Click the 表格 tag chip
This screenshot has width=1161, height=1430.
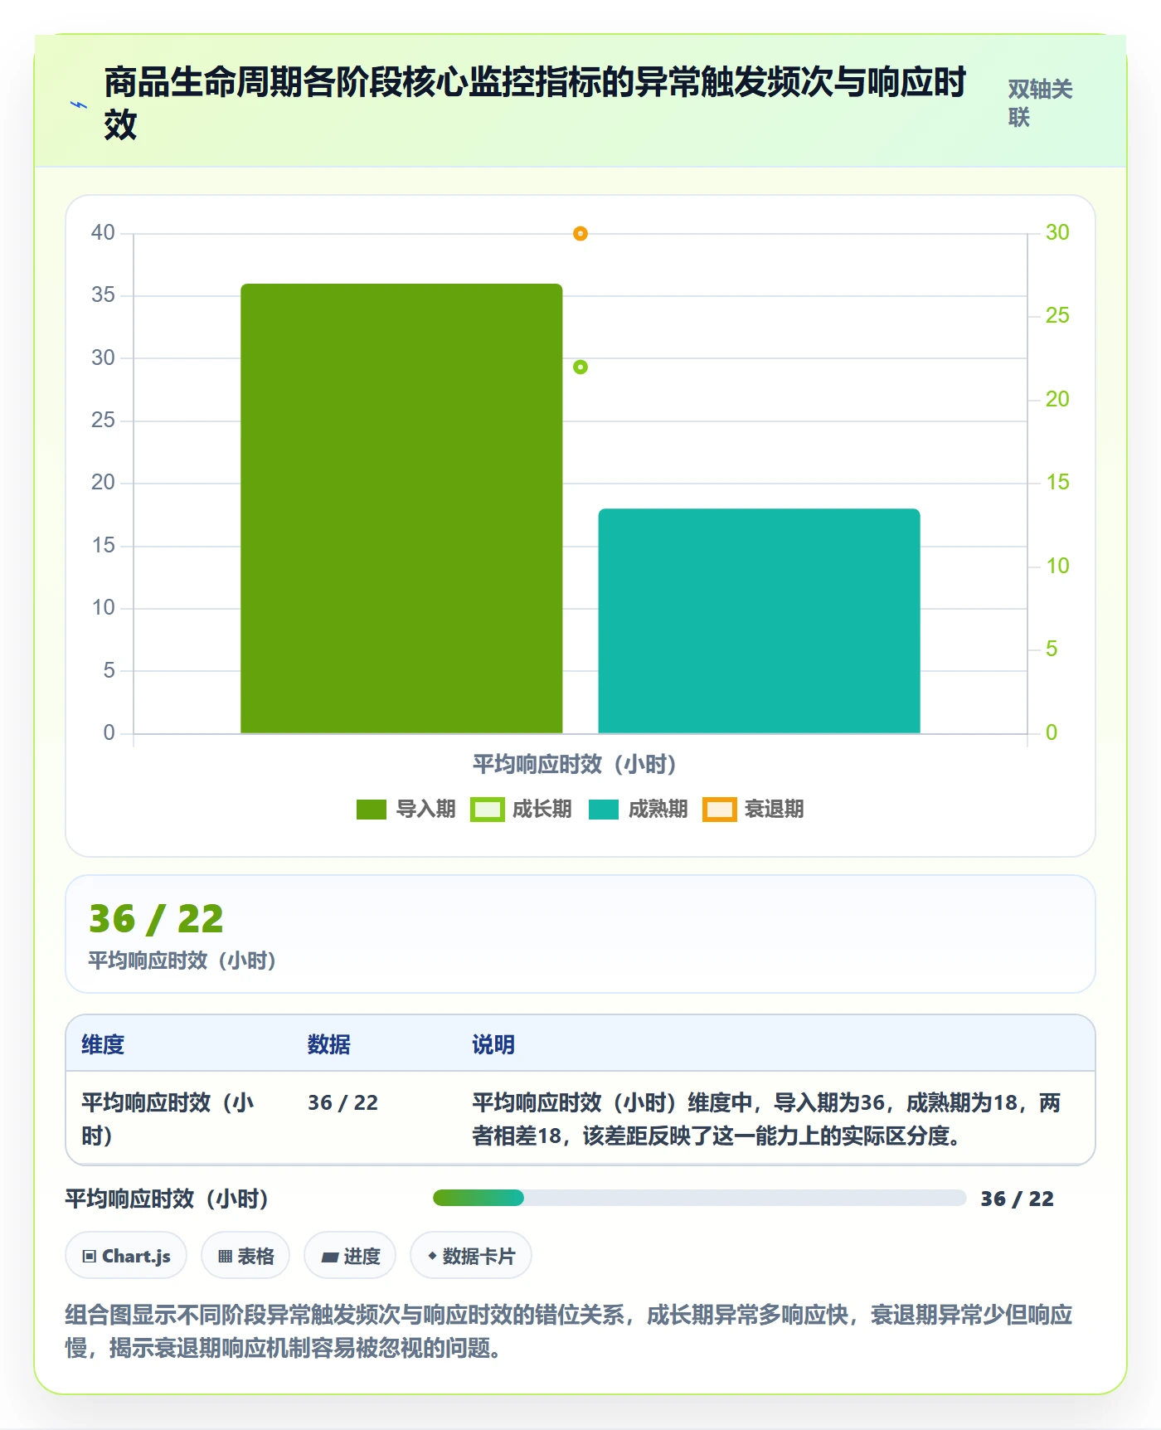click(245, 1256)
